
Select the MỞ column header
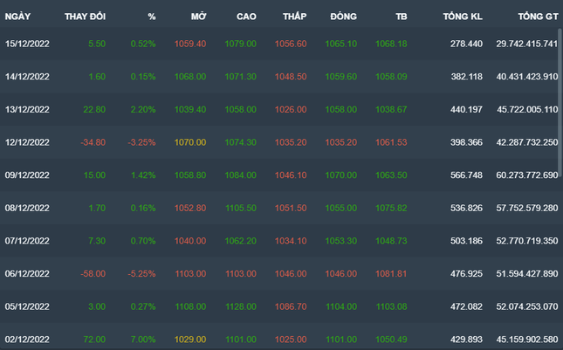coord(198,17)
